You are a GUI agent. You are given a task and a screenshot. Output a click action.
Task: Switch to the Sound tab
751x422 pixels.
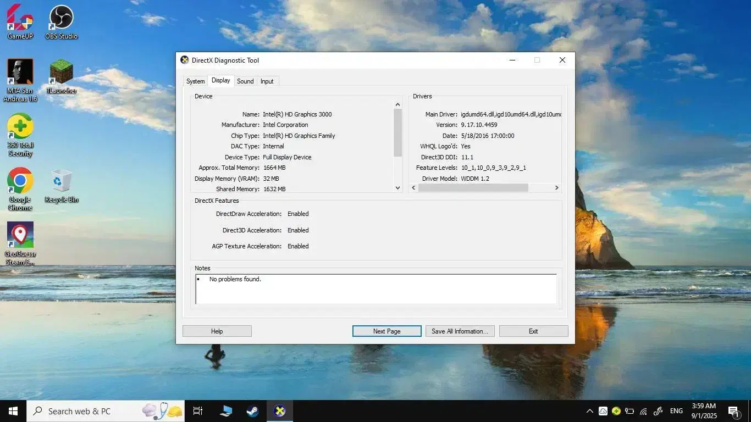pyautogui.click(x=245, y=81)
